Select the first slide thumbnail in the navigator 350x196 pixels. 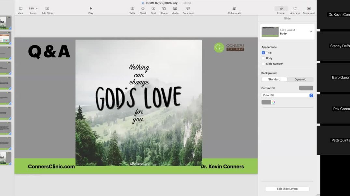pyautogui.click(x=5, y=23)
